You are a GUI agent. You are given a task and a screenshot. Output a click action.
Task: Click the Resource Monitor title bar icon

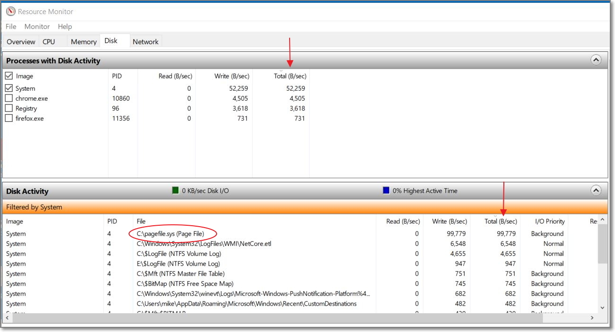[10, 11]
